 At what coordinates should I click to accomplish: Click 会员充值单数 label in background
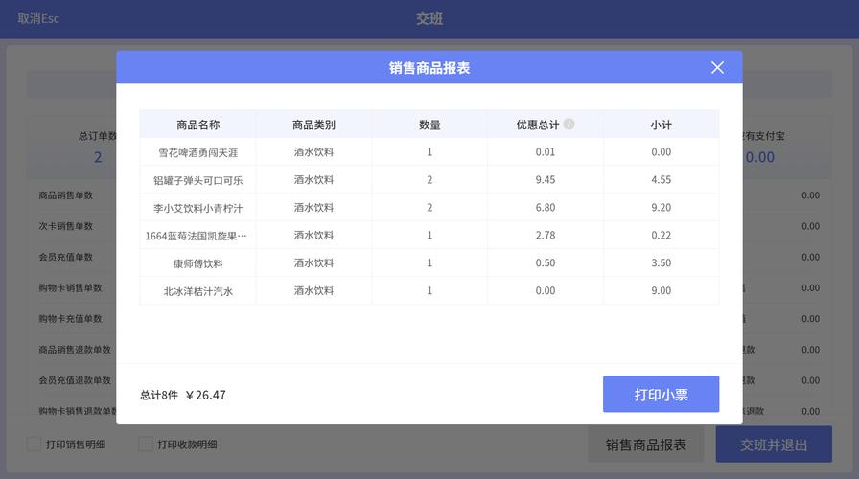pyautogui.click(x=66, y=257)
